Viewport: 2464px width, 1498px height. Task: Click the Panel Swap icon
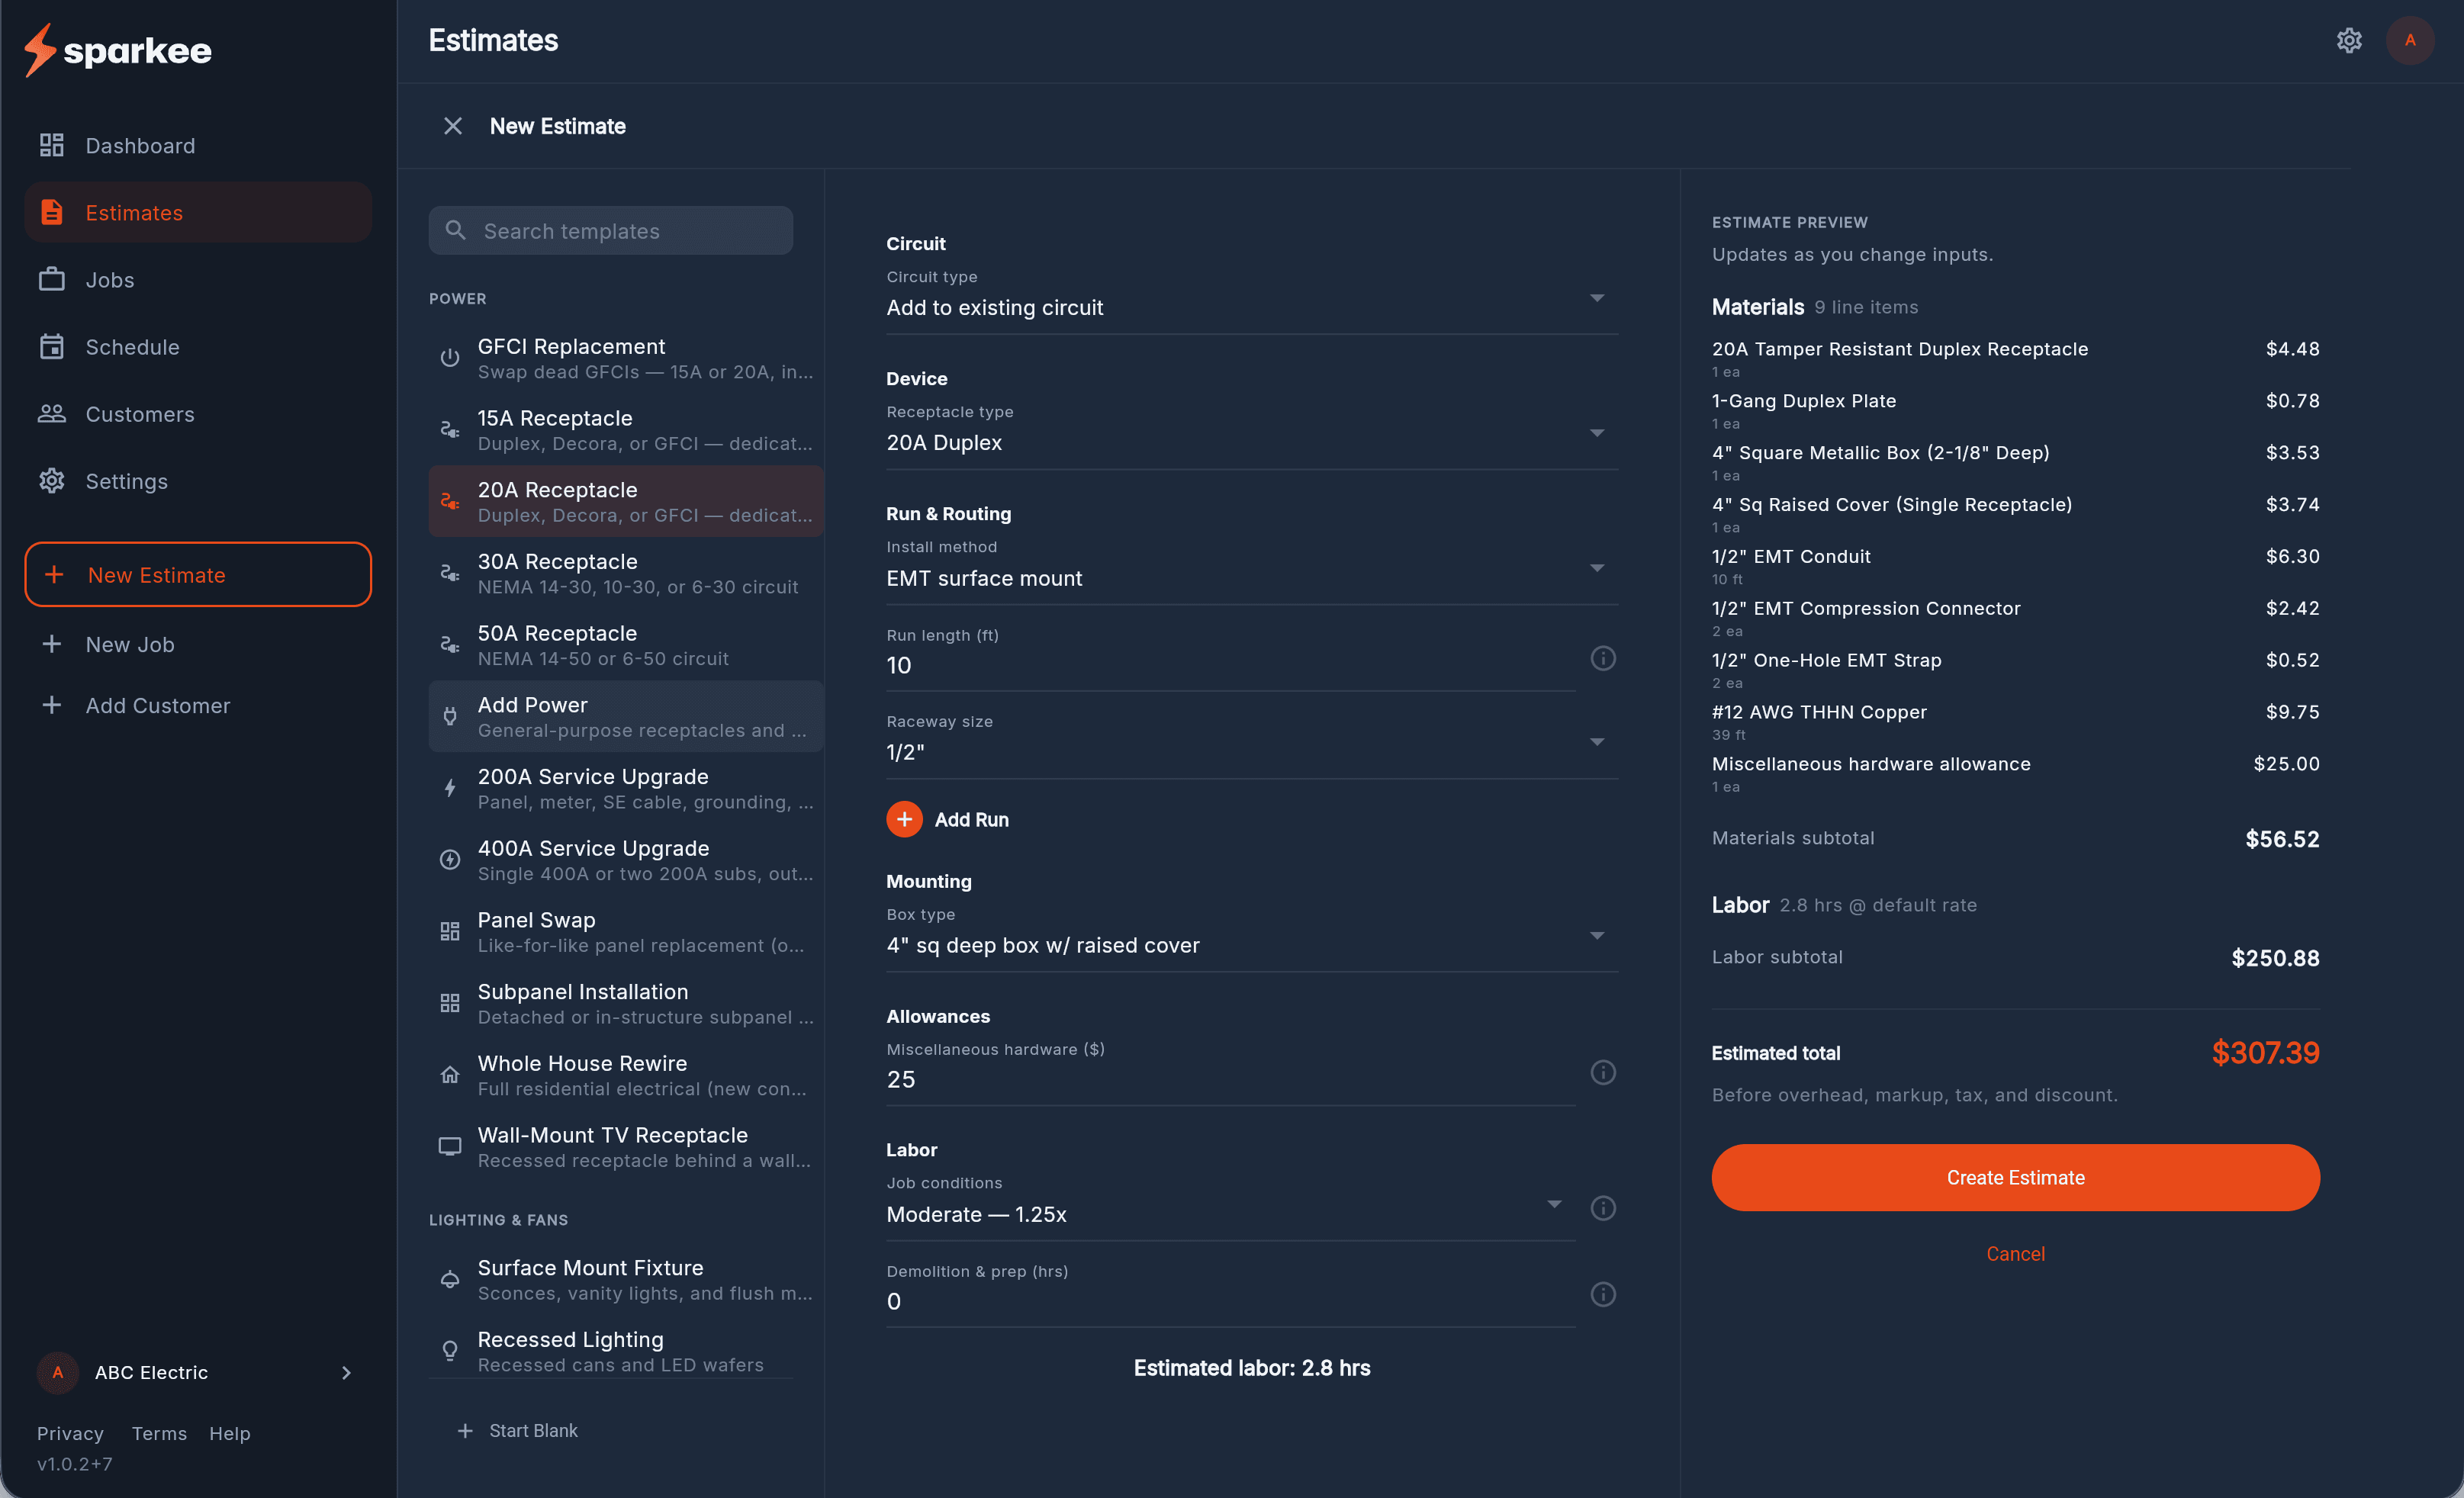[x=450, y=931]
